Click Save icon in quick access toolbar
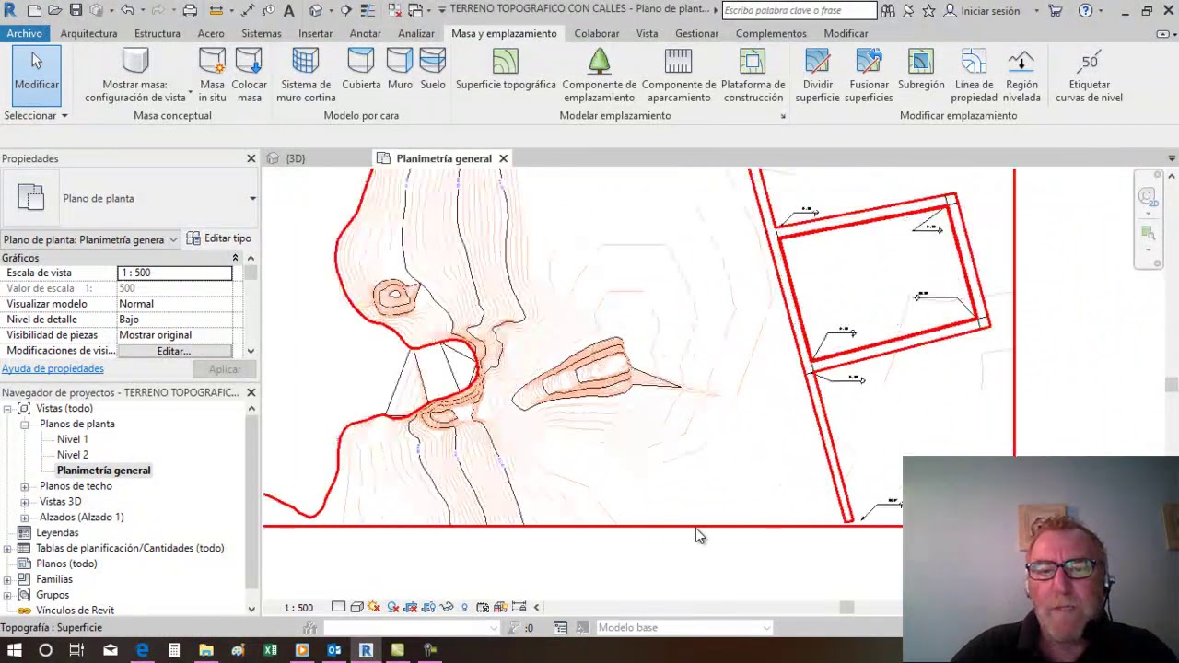 [x=76, y=11]
